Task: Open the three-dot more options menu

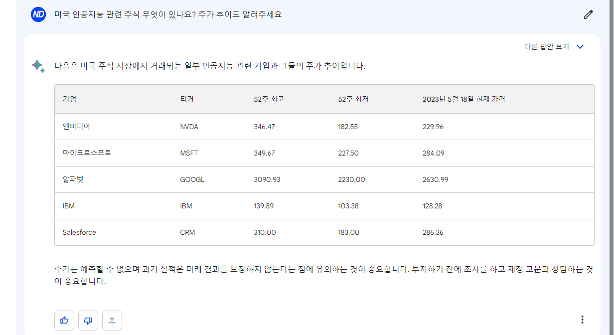Action: [582, 320]
